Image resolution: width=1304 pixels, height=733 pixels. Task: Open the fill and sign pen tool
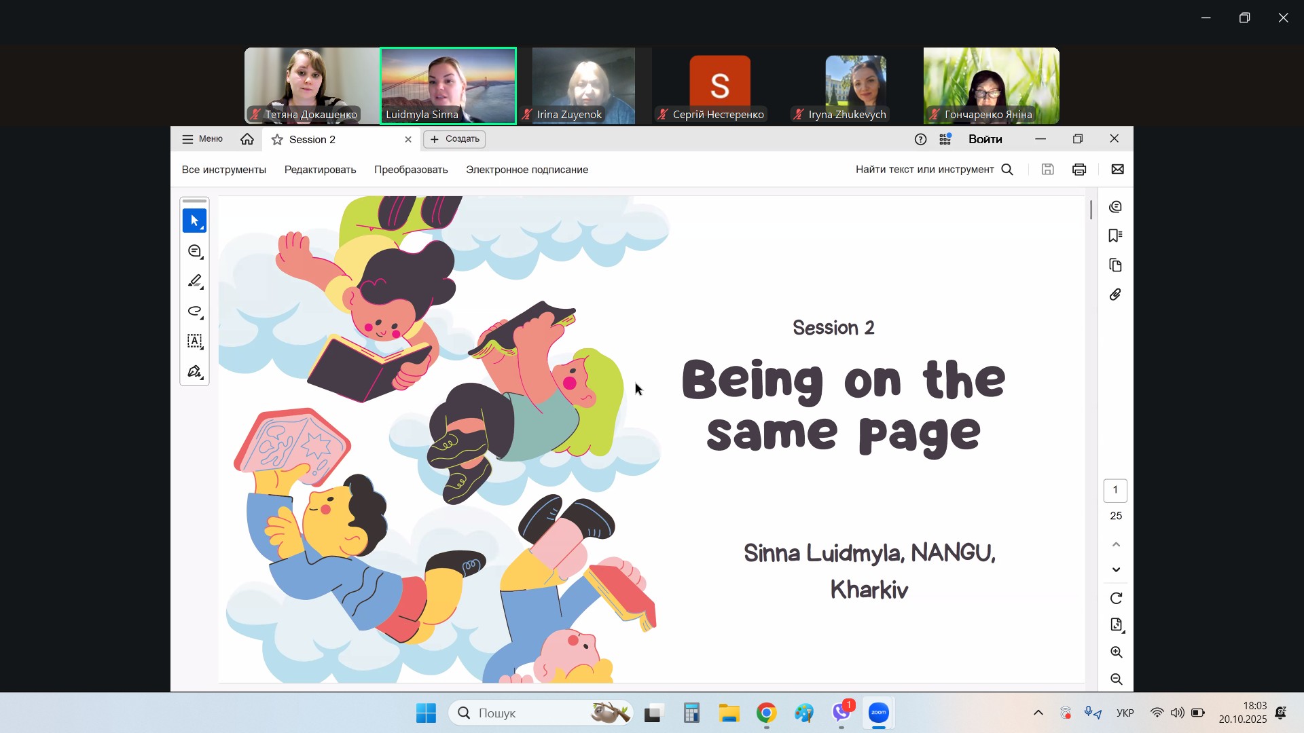(x=194, y=372)
